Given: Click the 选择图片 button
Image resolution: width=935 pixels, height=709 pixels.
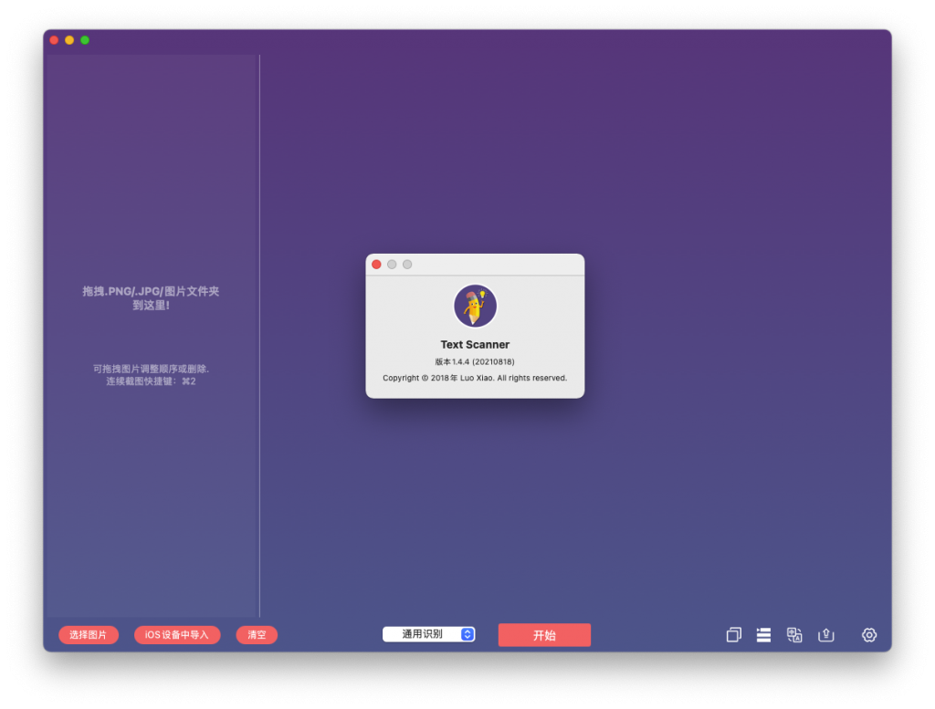Looking at the screenshot, I should click(x=89, y=634).
